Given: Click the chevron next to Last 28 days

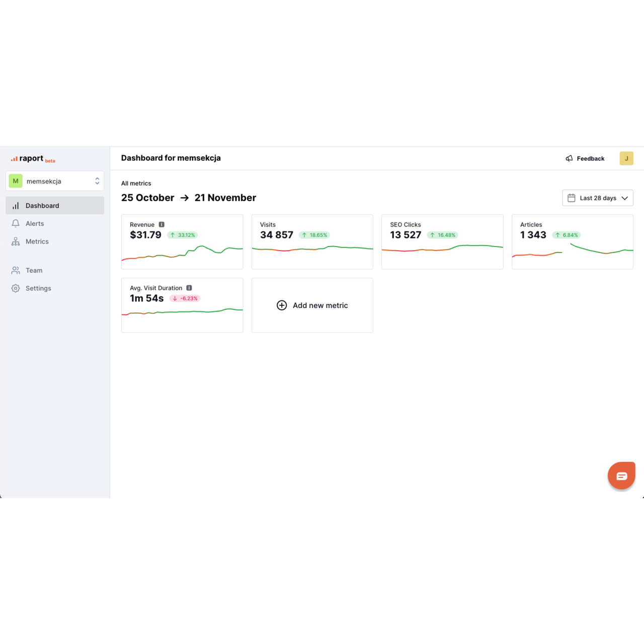Looking at the screenshot, I should (x=625, y=198).
